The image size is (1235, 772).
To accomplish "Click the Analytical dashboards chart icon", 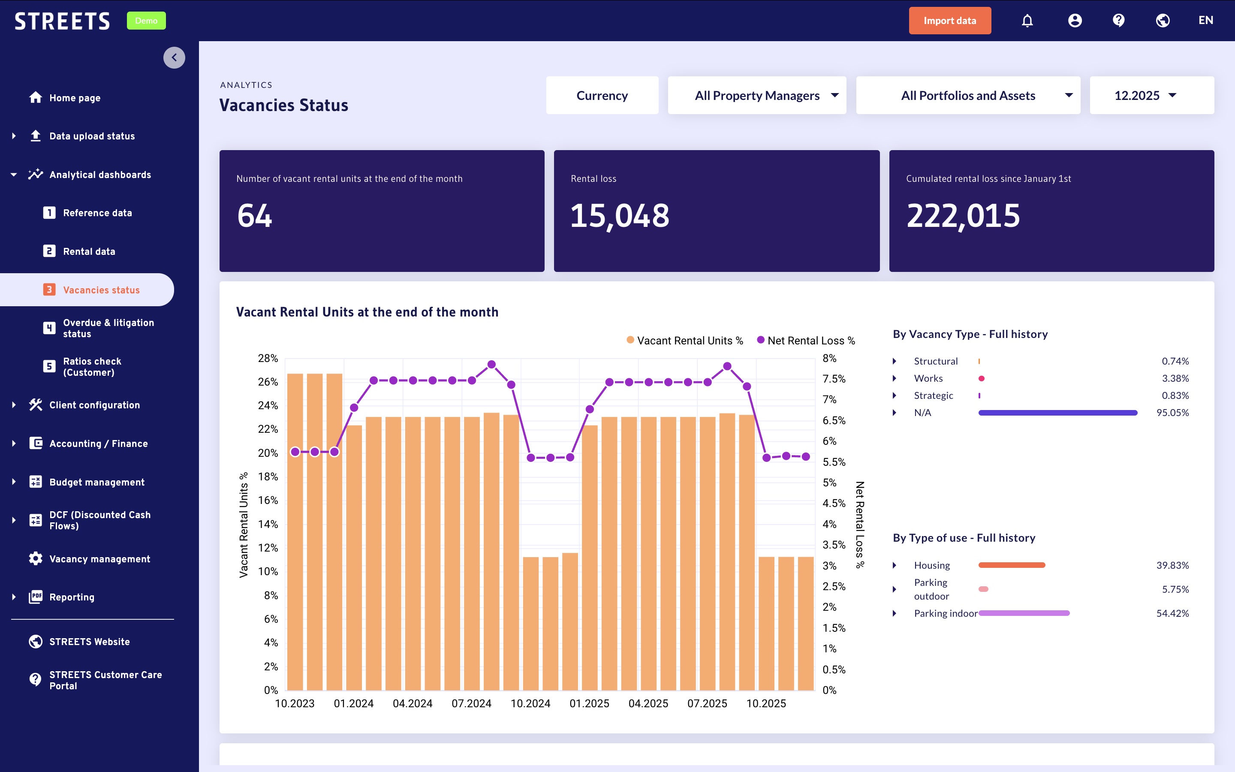I will click(x=36, y=174).
